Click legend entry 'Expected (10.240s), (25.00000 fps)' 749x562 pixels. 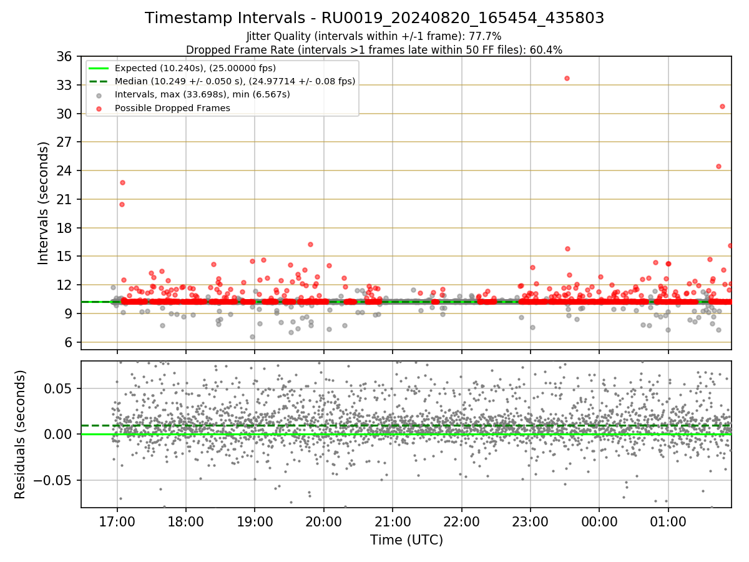pos(195,68)
